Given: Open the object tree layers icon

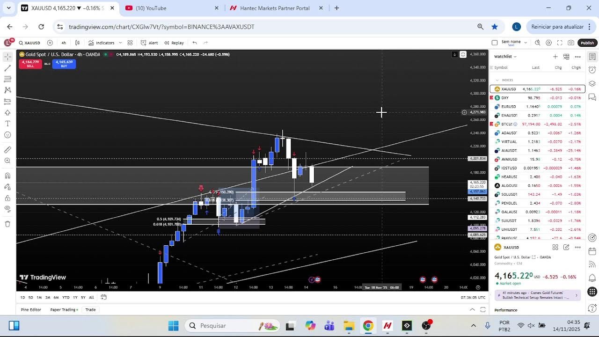Looking at the screenshot, I should 592,84.
